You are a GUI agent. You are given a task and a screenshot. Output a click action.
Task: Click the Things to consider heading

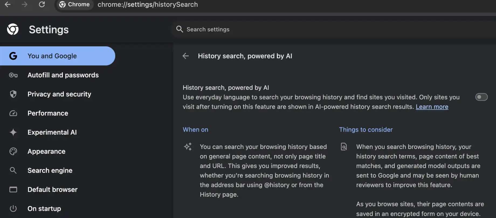tap(366, 130)
